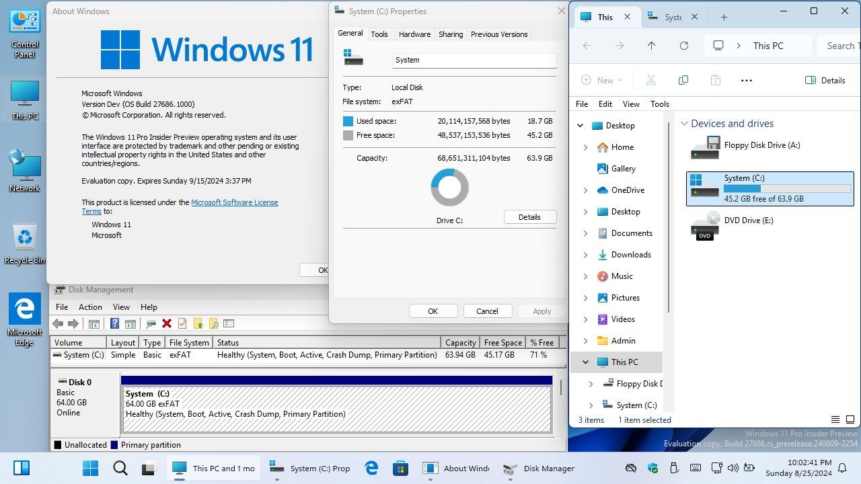Screen dimensions: 861x484
Task: Click Copy icon in File Explorer toolbar
Action: click(x=683, y=80)
